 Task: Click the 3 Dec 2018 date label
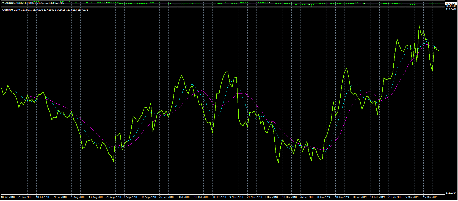click(271, 197)
